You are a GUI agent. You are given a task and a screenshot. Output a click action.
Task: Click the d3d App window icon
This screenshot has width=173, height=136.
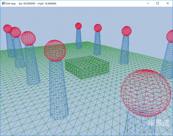tap(4, 3)
